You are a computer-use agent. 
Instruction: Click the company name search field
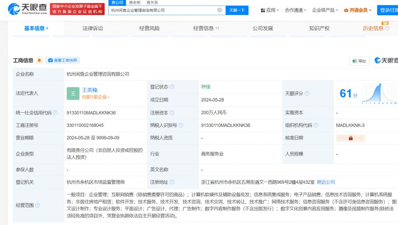[162, 10]
